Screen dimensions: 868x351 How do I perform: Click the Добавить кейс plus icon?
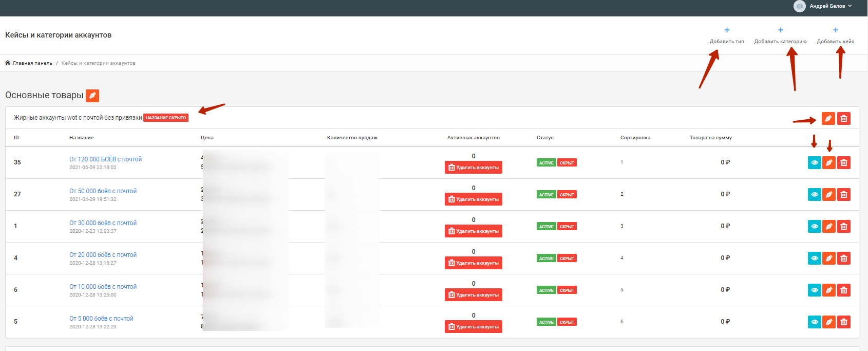[x=835, y=30]
